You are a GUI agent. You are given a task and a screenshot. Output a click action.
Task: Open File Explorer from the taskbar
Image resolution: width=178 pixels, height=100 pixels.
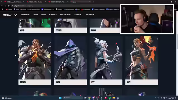(114, 98)
